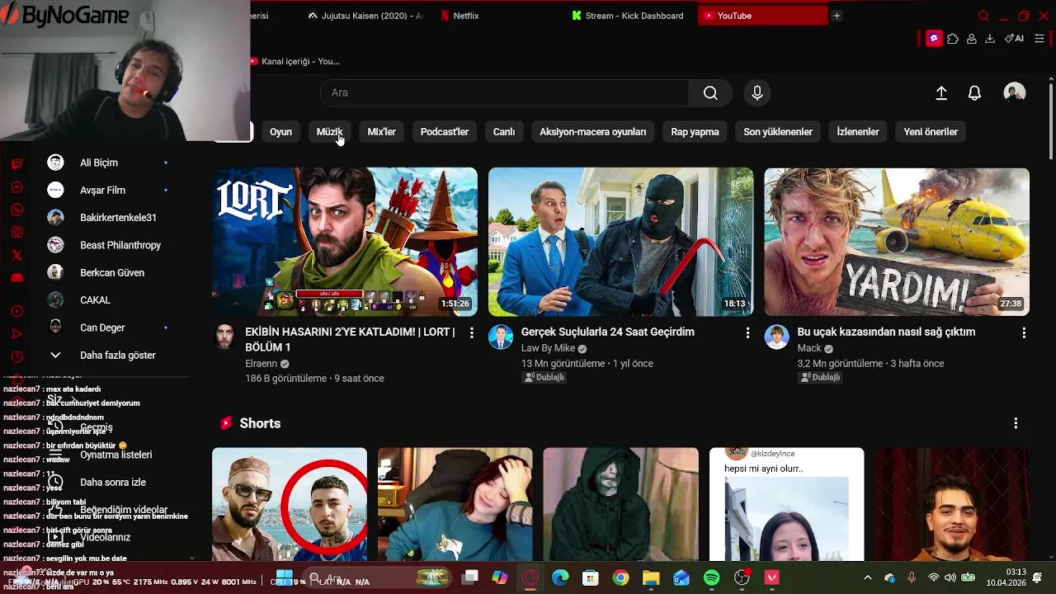Switch to the Jujutsu Kaisen browser tab
This screenshot has width=1056, height=594.
coord(365,16)
